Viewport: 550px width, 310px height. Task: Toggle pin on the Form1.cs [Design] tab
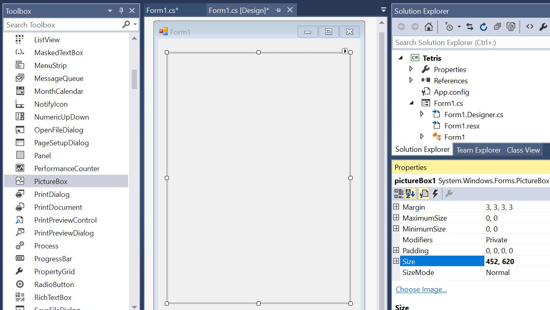278,10
